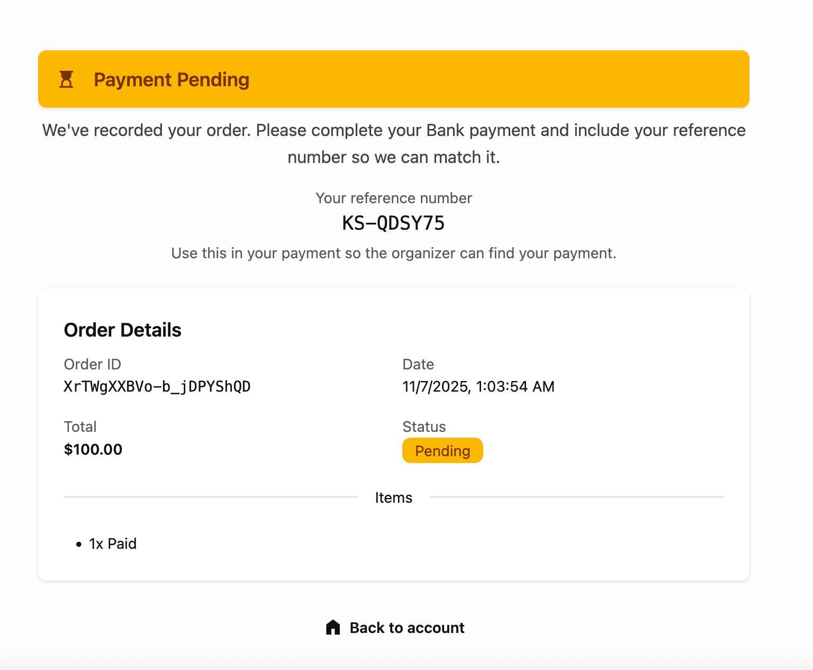The width and height of the screenshot is (813, 670).
Task: Click the 'Order ID' field label
Action: [93, 365]
